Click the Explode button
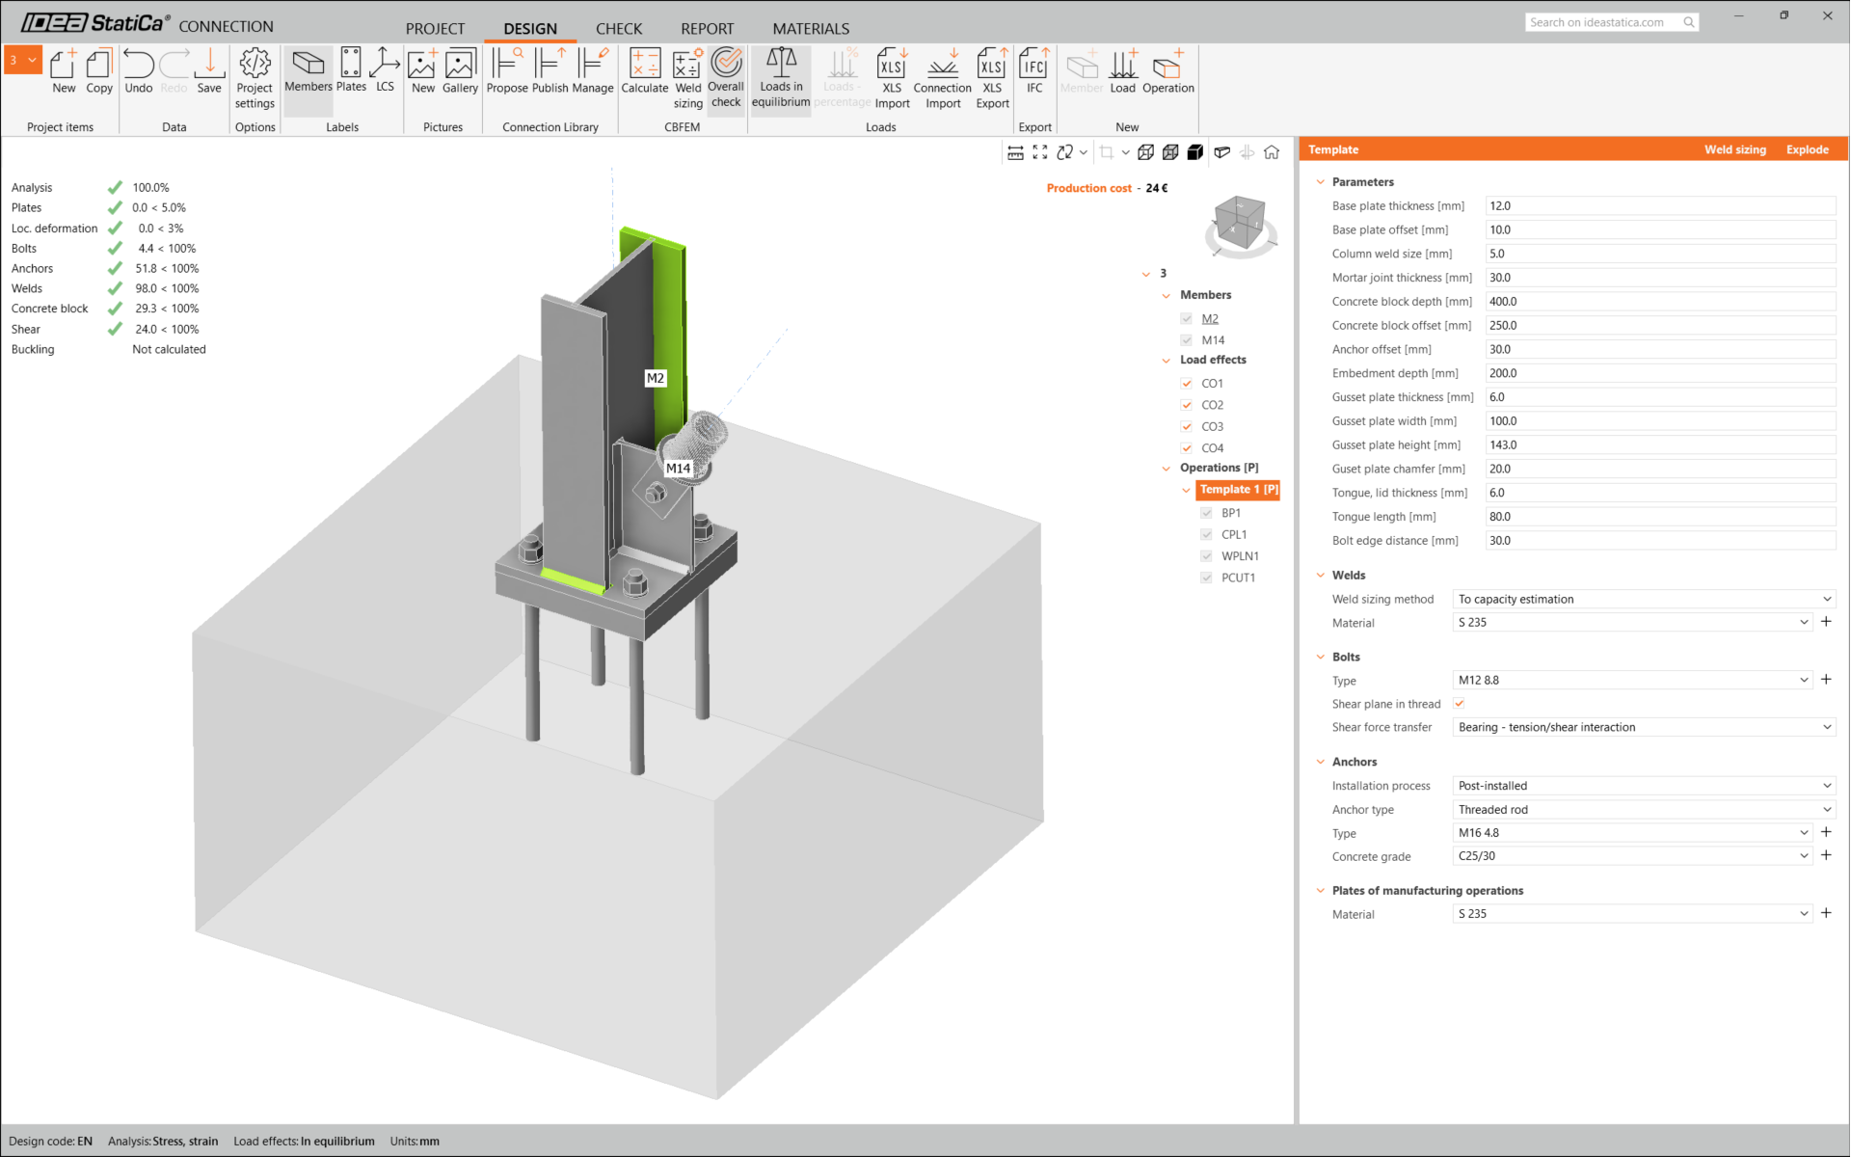This screenshot has height=1157, width=1851. click(1807, 149)
